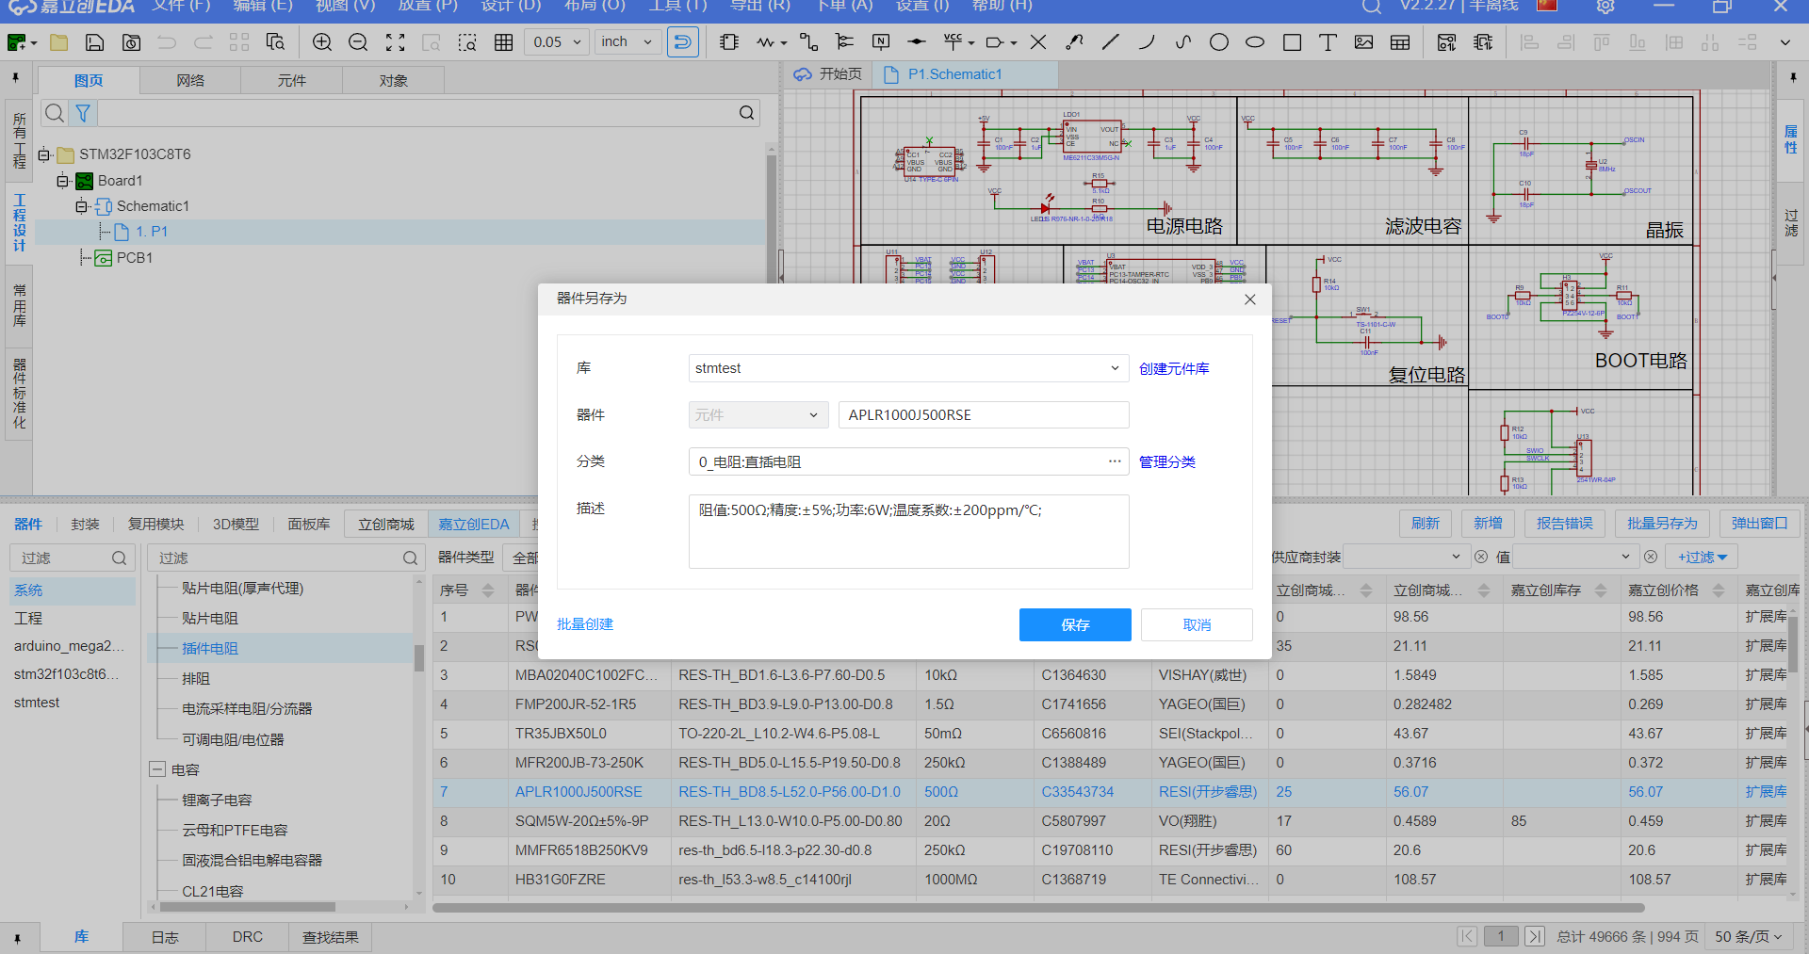Click the 创建元件库 link
1809x954 pixels.
pos(1173,368)
